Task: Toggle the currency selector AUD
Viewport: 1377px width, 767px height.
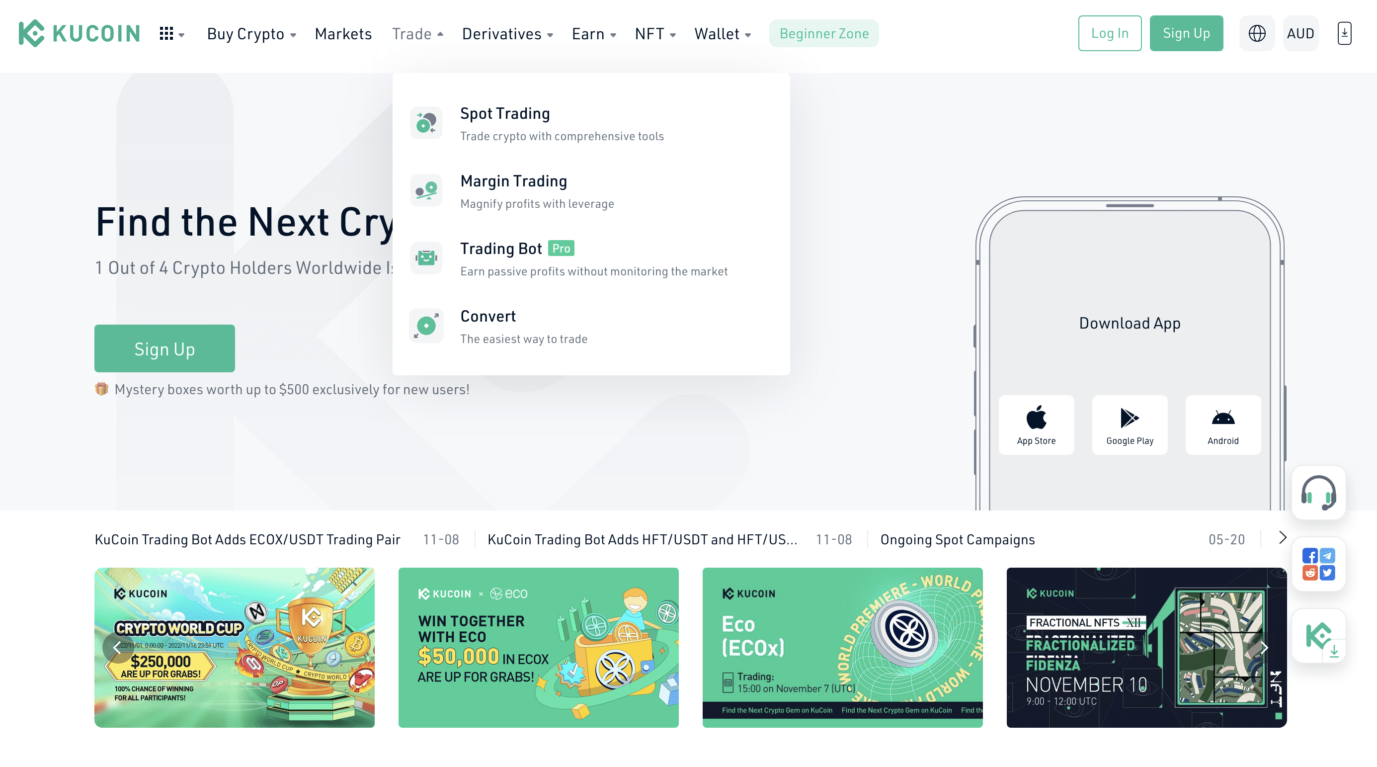Action: (1300, 33)
